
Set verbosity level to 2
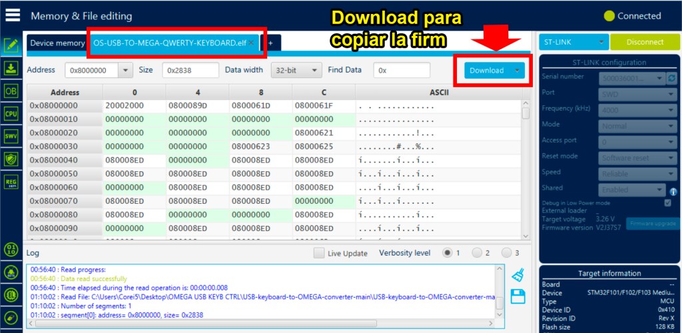[477, 253]
